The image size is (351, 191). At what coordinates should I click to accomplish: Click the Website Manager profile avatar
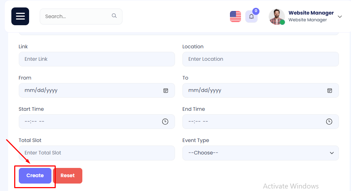click(276, 17)
